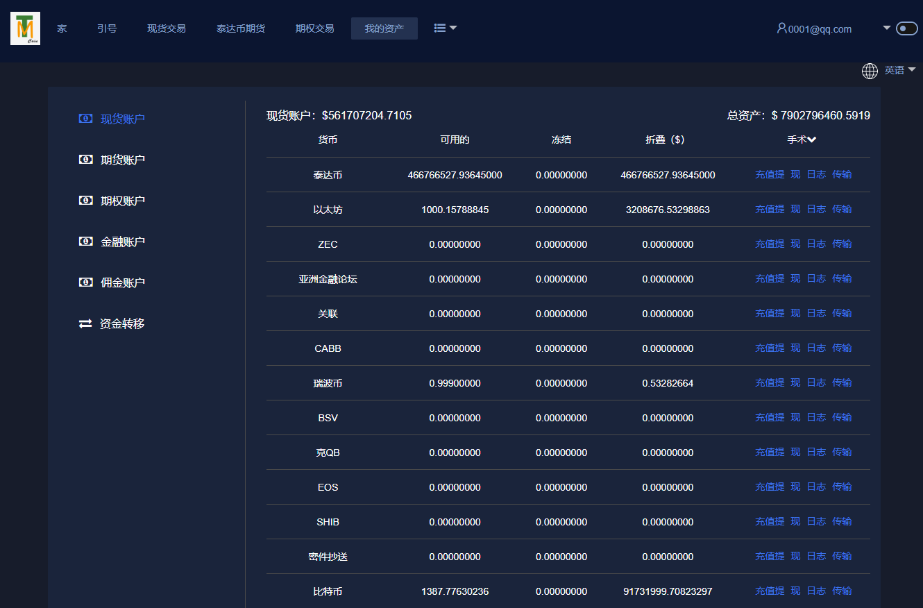Open the list menu dropdown in navbar
923x608 pixels.
(445, 28)
